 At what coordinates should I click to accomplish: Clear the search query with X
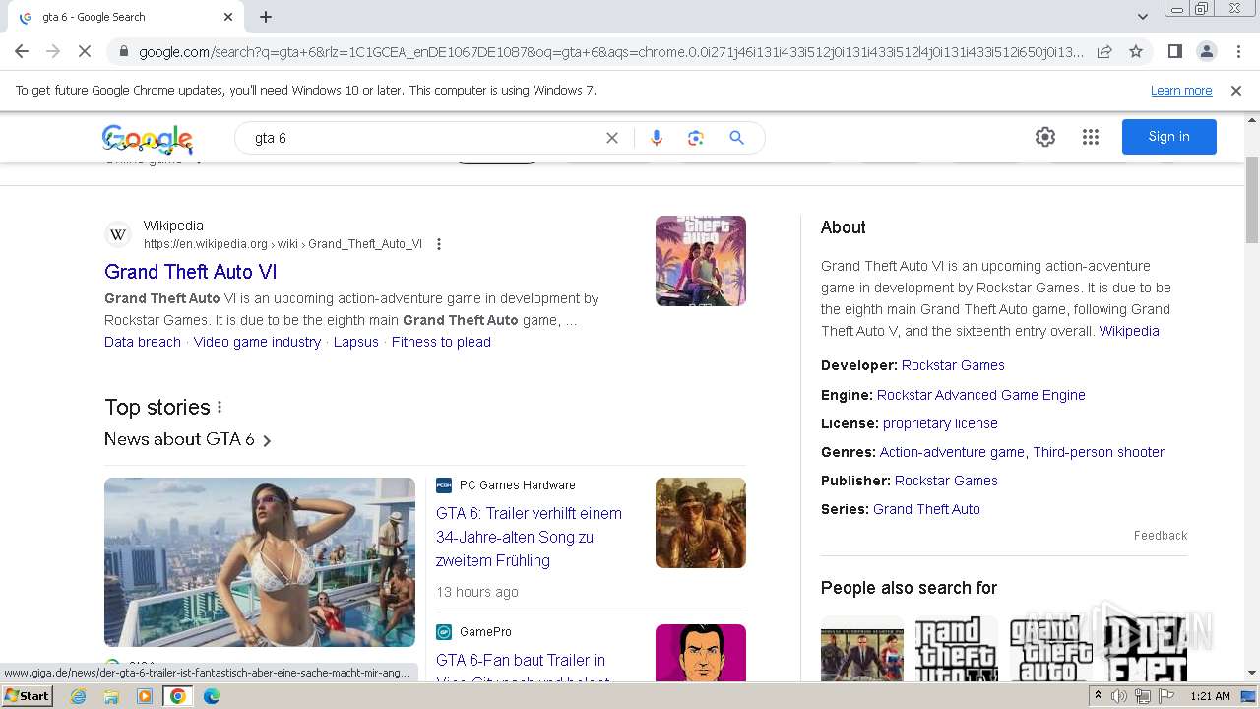(x=612, y=138)
